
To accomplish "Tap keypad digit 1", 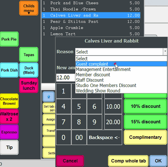I will click(63, 91).
